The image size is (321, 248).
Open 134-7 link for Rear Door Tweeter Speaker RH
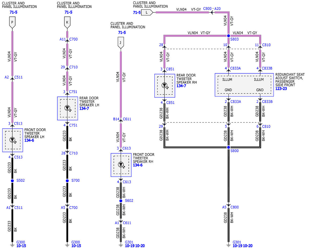[x=181, y=86]
